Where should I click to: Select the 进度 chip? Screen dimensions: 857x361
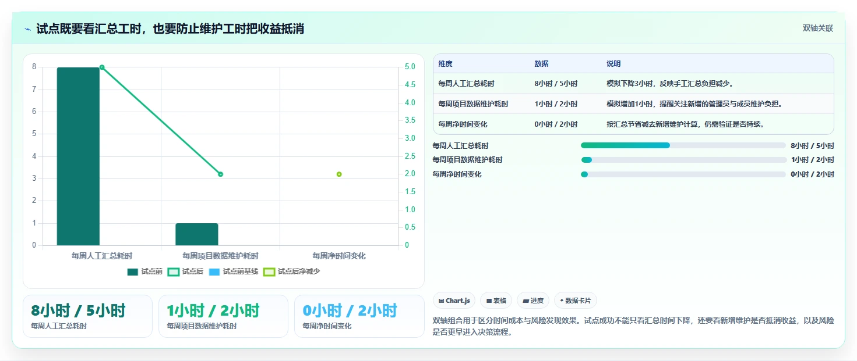[532, 301]
